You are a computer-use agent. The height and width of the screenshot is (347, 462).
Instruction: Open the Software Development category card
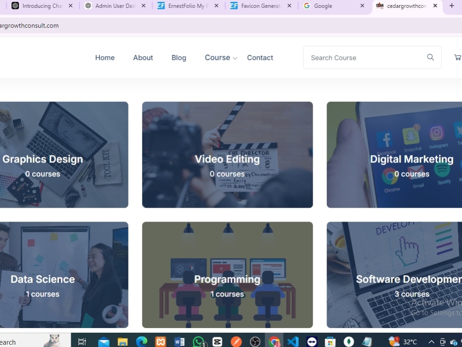point(394,275)
